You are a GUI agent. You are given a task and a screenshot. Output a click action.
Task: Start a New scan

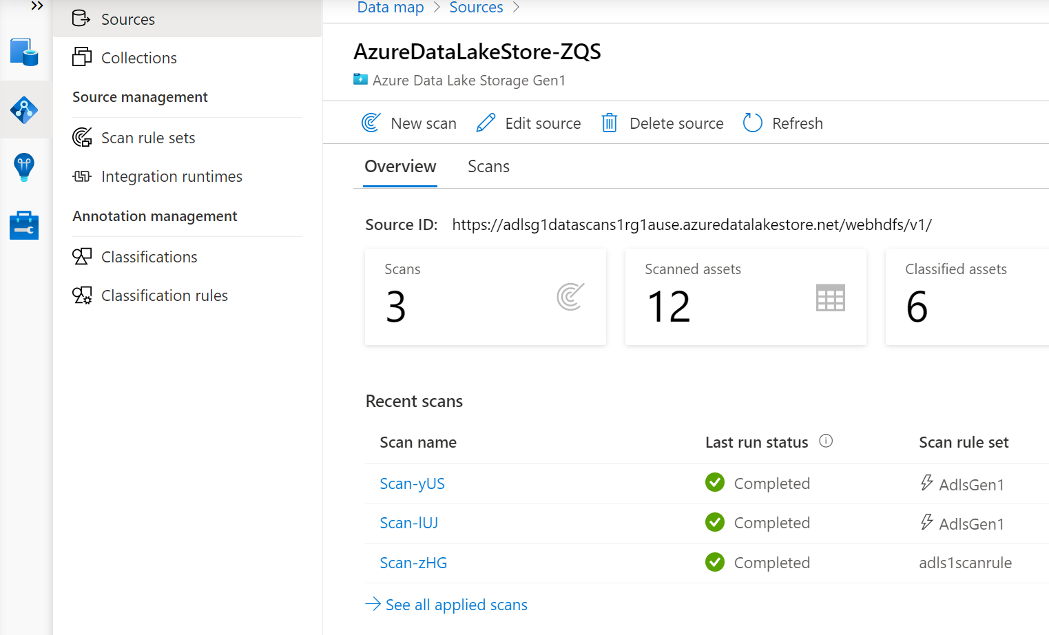[409, 123]
